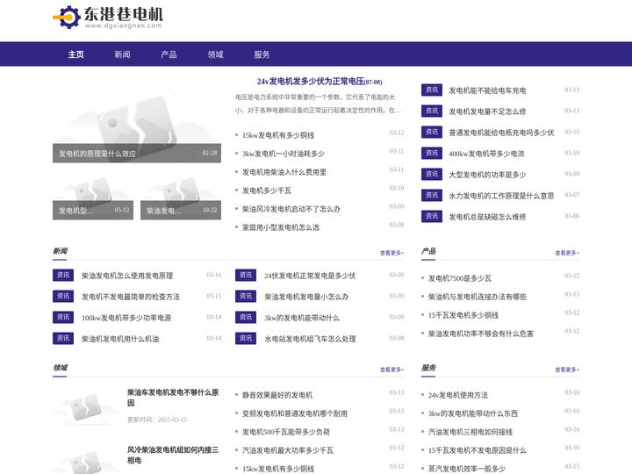Click 资讯 tag beside 发电机总是缺磁怎么维修
Viewport: 632px width, 474px height.
(432, 217)
